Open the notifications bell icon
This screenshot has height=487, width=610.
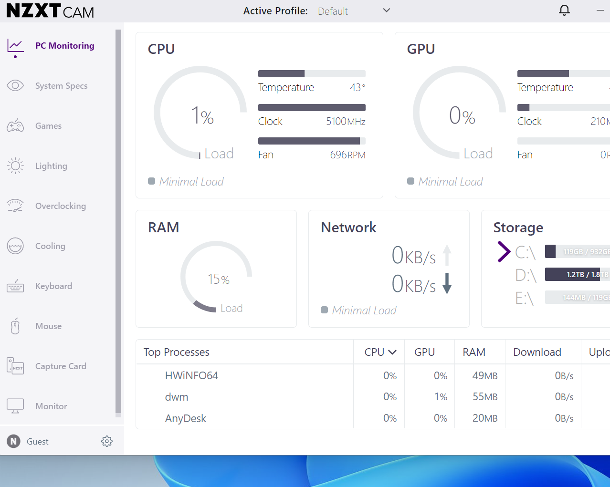click(x=564, y=10)
